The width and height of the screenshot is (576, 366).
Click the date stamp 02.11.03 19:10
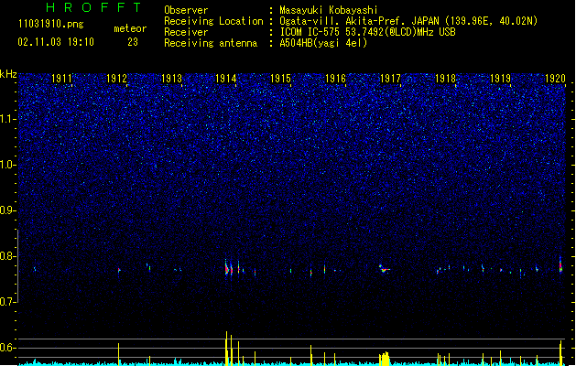pos(56,42)
